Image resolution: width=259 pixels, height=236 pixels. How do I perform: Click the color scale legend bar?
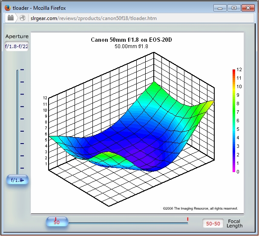click(234, 121)
